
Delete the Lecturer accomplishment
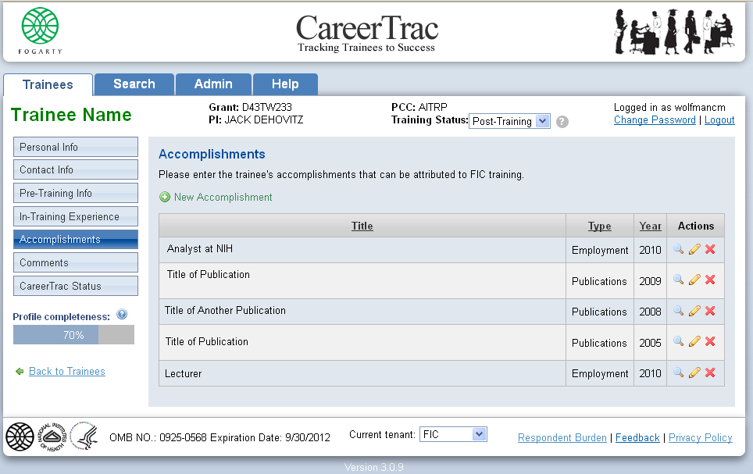pyautogui.click(x=710, y=372)
